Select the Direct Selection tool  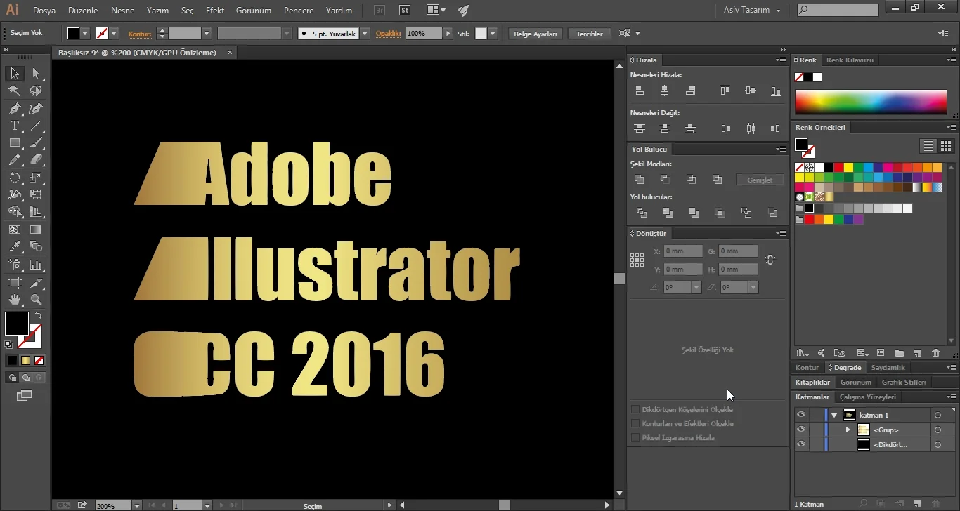click(x=36, y=74)
